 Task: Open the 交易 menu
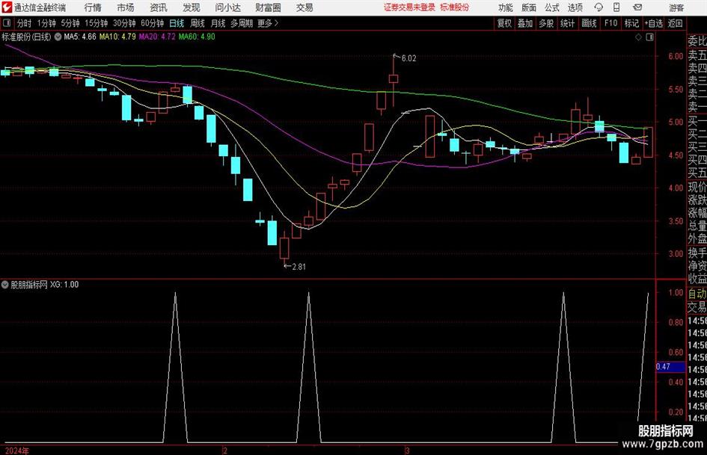(x=304, y=7)
